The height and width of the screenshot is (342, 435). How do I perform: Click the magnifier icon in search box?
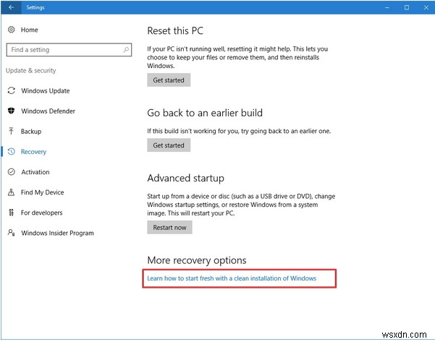pyautogui.click(x=126, y=50)
